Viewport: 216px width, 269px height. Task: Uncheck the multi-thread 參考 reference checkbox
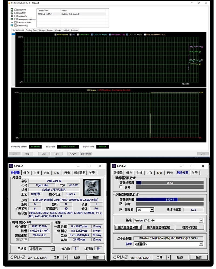pyautogui.click(x=121, y=204)
